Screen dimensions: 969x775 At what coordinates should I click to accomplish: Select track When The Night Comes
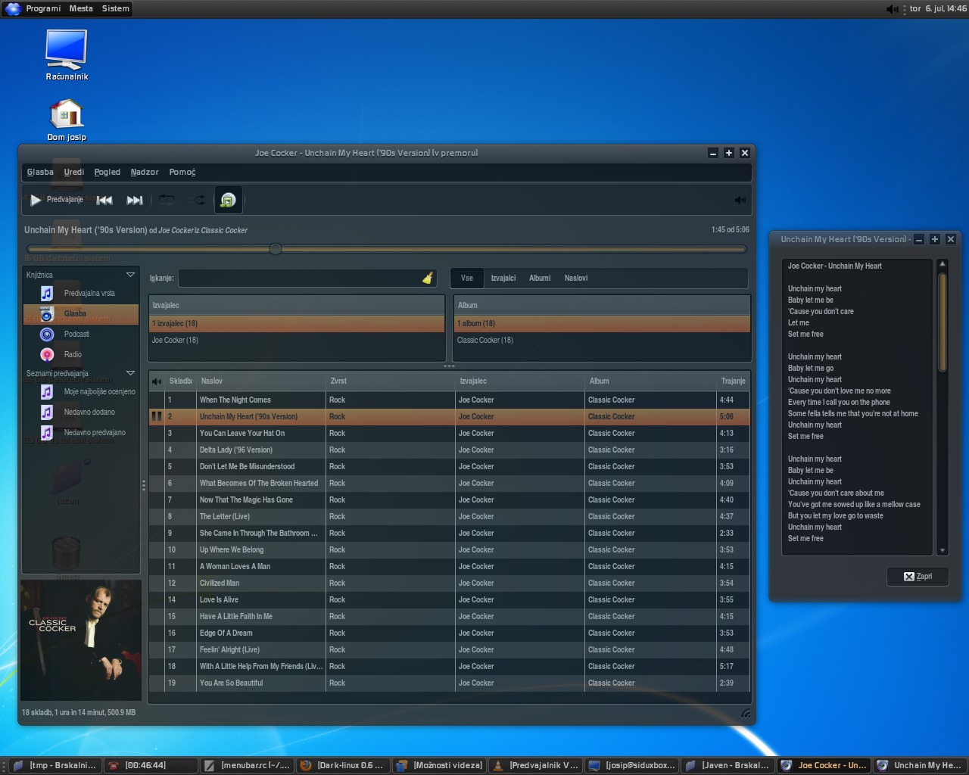pos(449,400)
